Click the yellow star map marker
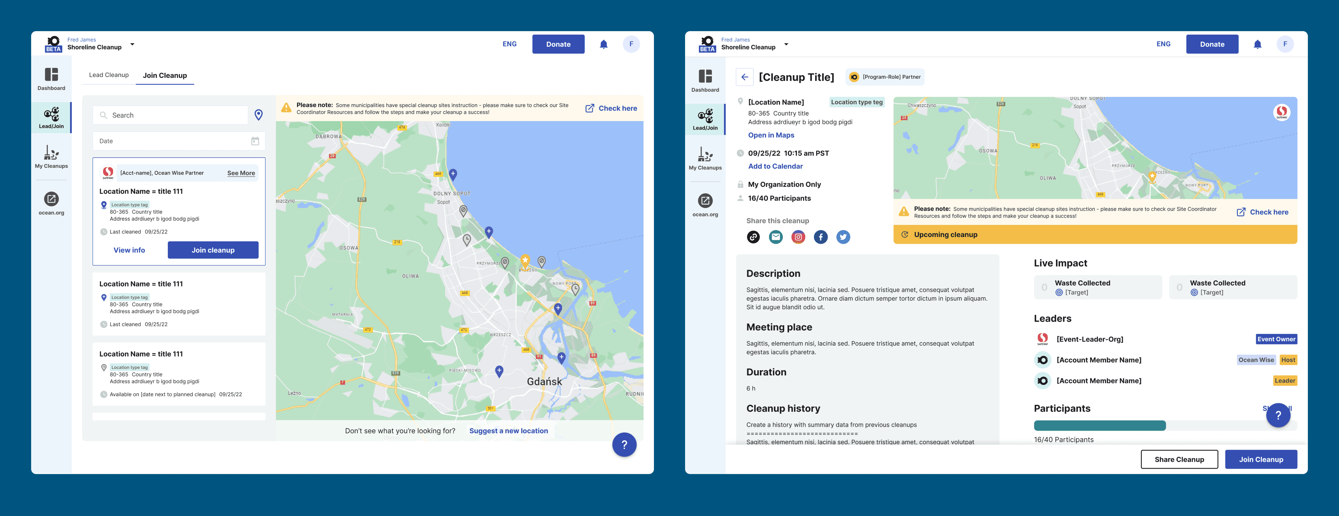 (525, 260)
